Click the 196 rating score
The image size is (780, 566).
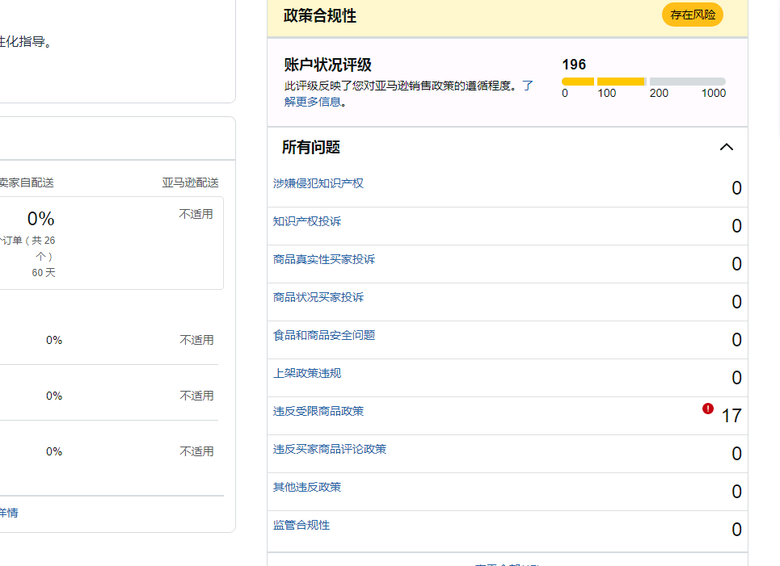(574, 65)
